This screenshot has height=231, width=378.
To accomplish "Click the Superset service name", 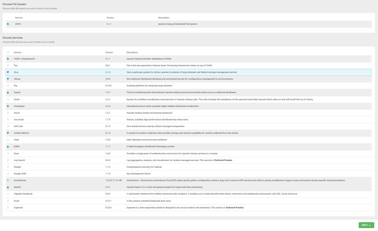I will tap(18, 208).
